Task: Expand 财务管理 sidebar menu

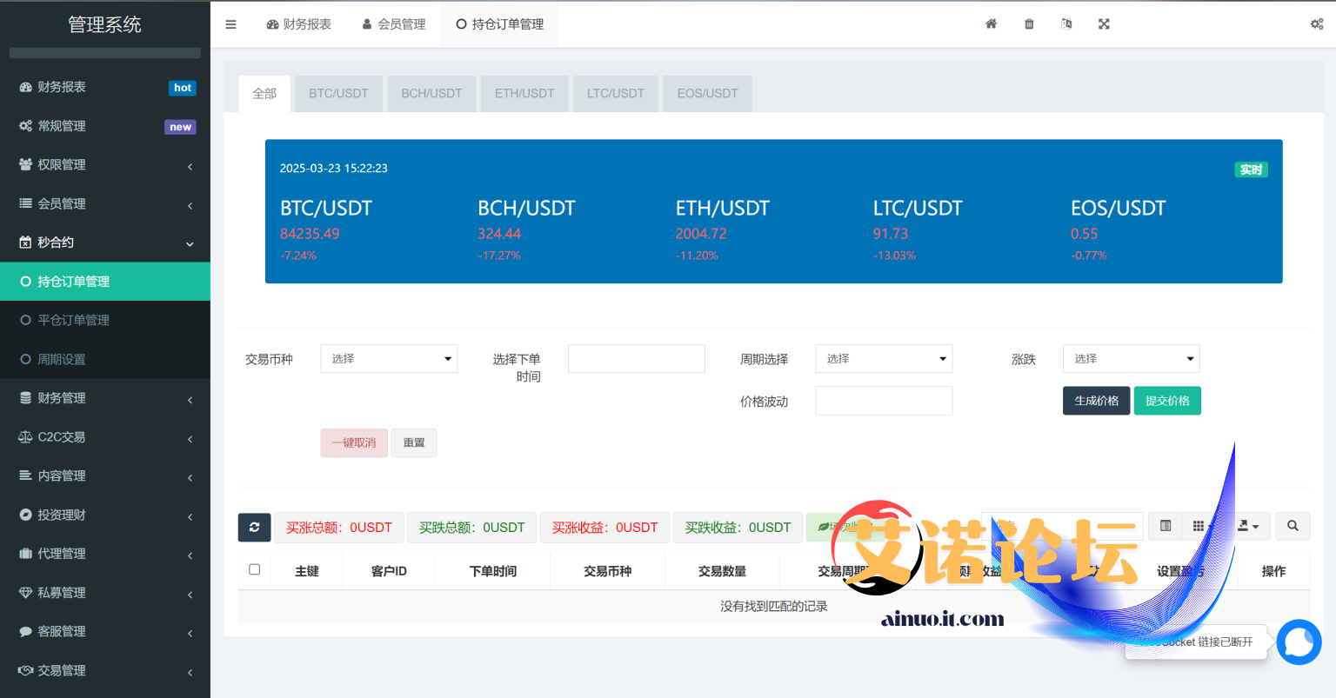Action: 105,398
